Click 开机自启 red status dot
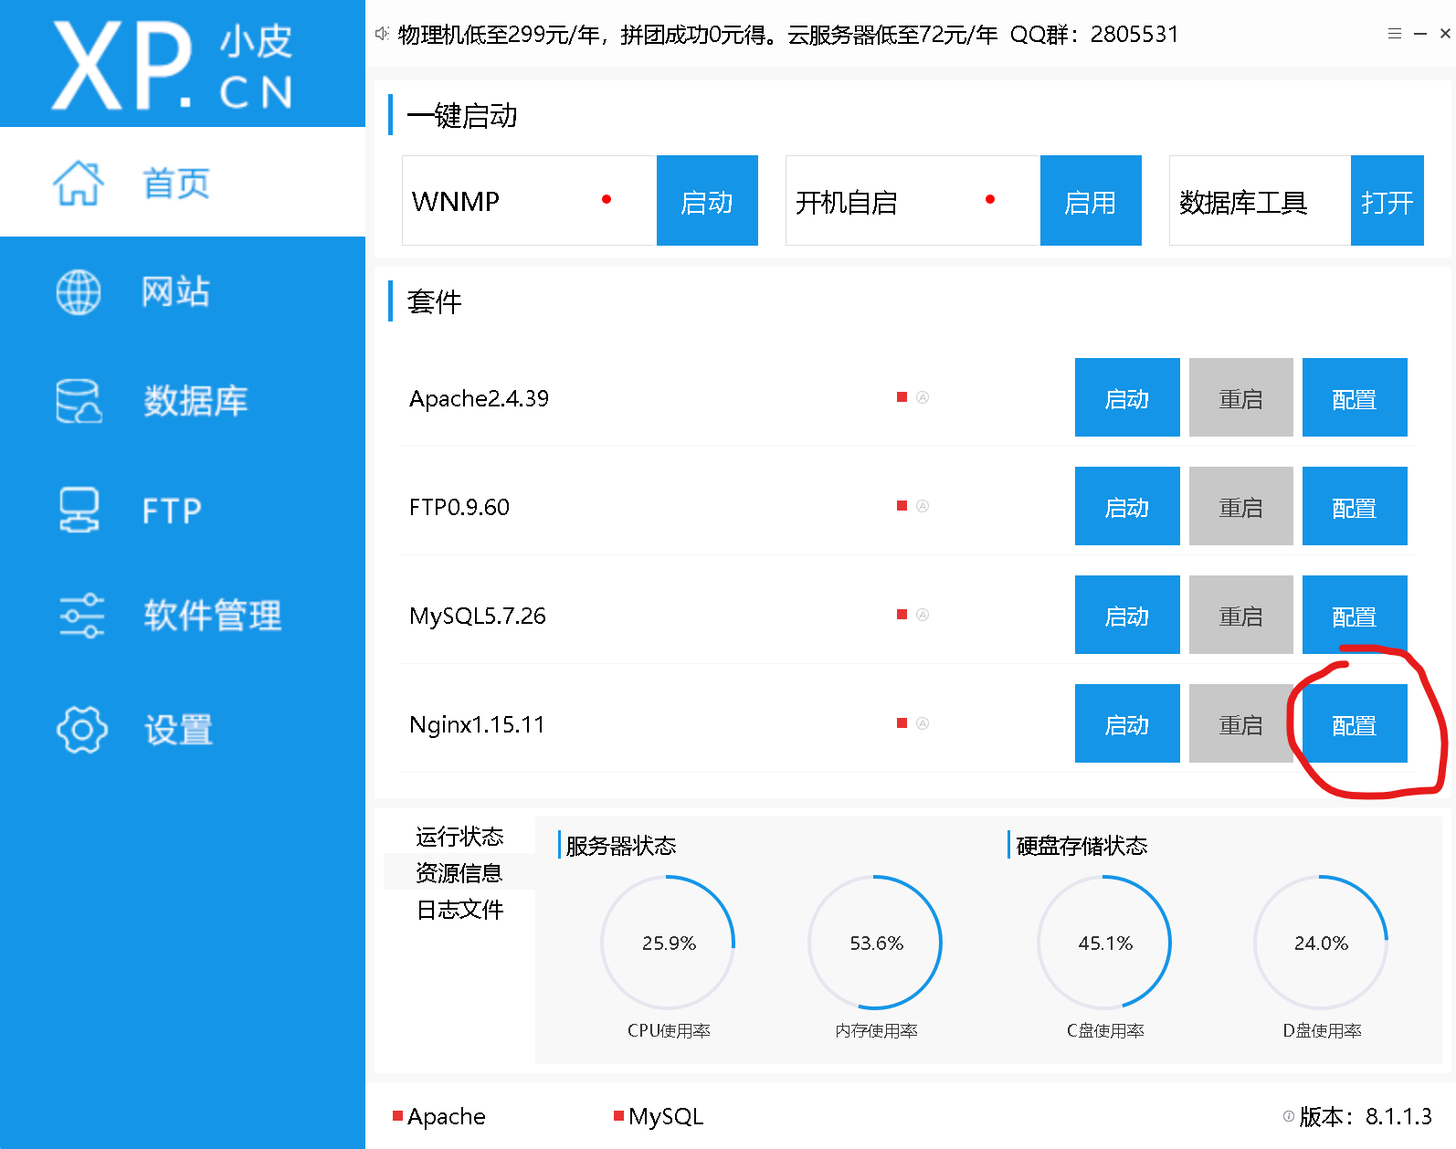 990,199
